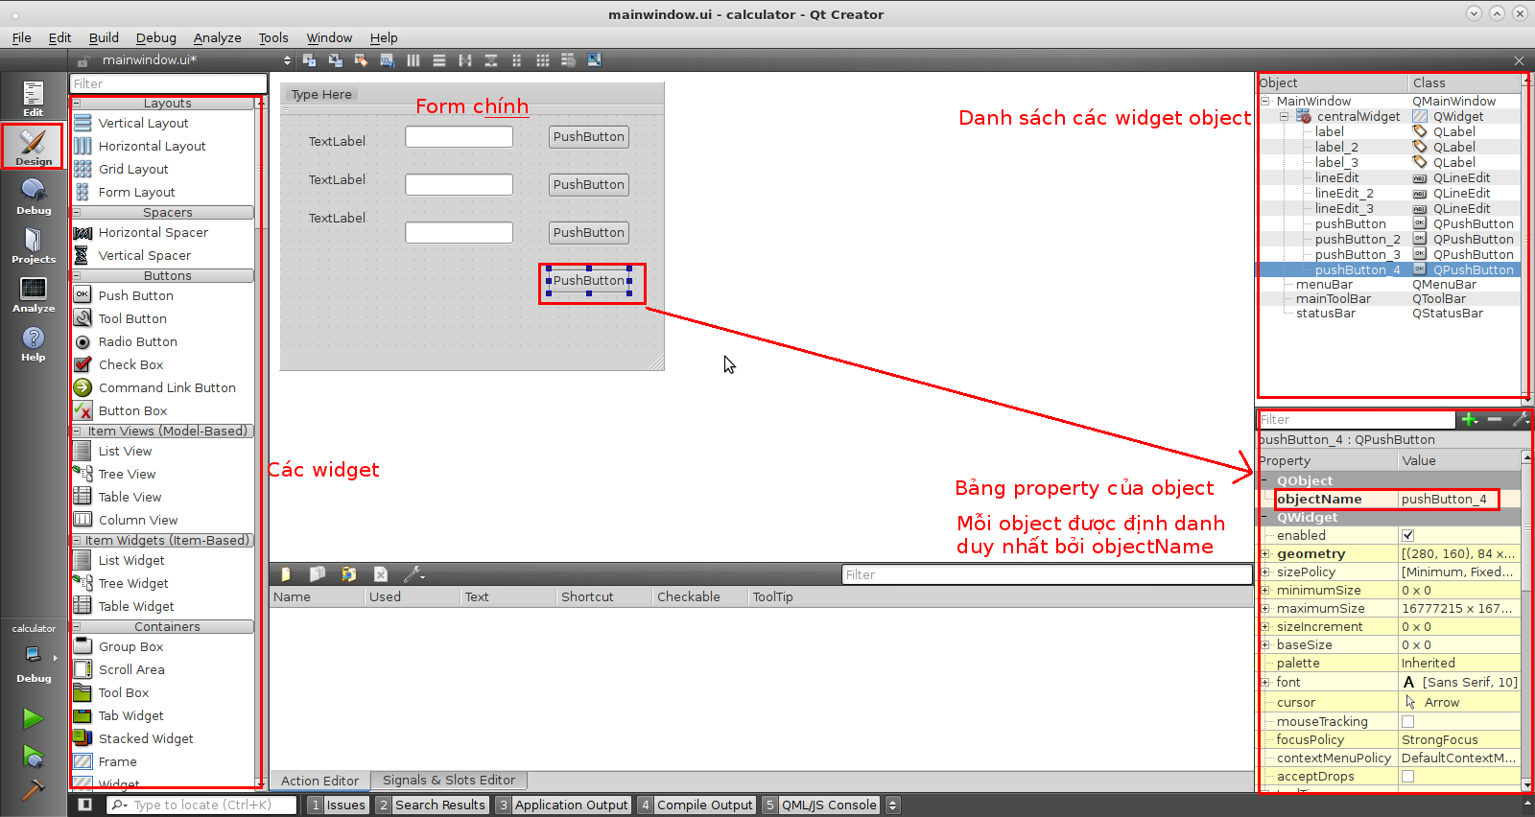Toggle the enabled property checkbox
Viewport: 1535px width, 817px height.
(x=1407, y=536)
